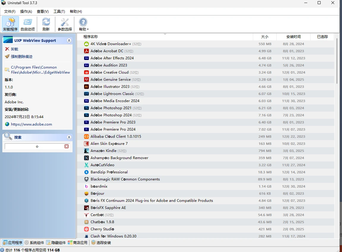
Task: Switch to the 系统组件 tab
Action: (34, 243)
